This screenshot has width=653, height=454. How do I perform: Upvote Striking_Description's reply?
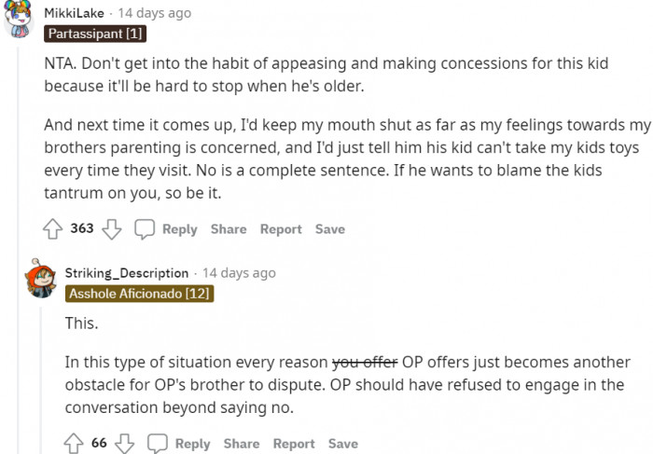point(74,444)
